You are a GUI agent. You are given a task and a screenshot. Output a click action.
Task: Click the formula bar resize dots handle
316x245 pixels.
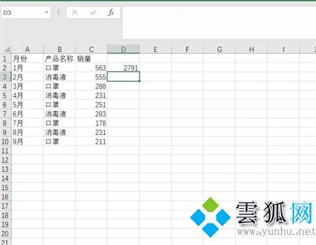point(59,13)
